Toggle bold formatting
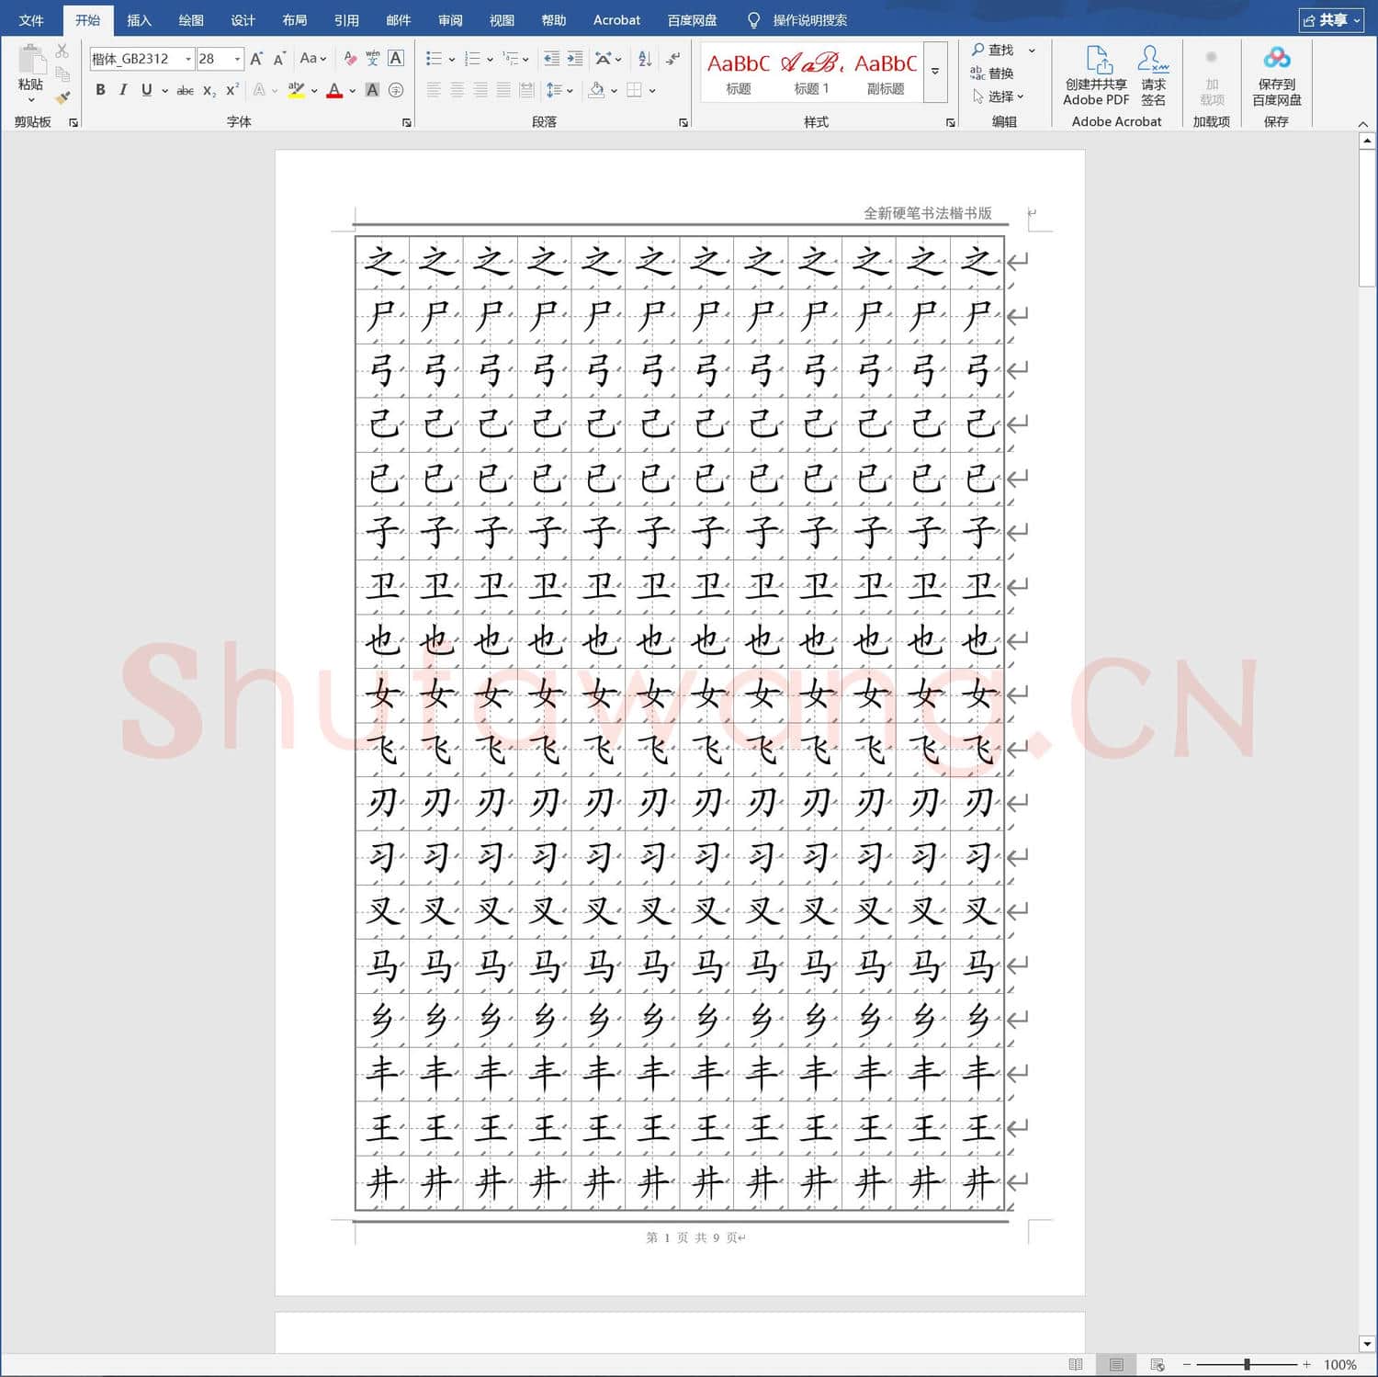Viewport: 1378px width, 1377px height. [100, 90]
